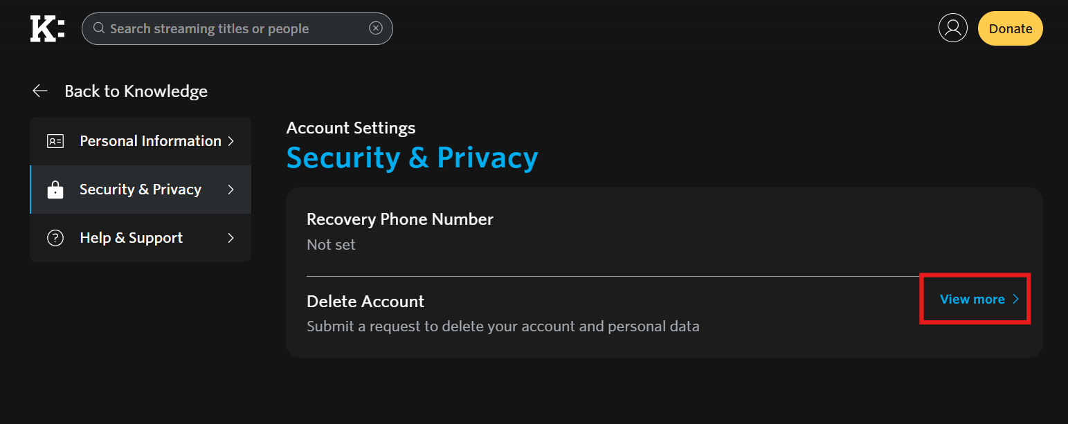Focus the search streaming titles field
This screenshot has height=424, width=1068.
(235, 29)
